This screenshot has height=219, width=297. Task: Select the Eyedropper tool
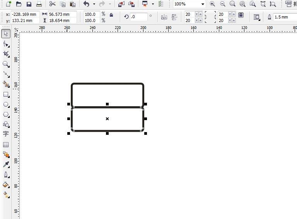6,165
